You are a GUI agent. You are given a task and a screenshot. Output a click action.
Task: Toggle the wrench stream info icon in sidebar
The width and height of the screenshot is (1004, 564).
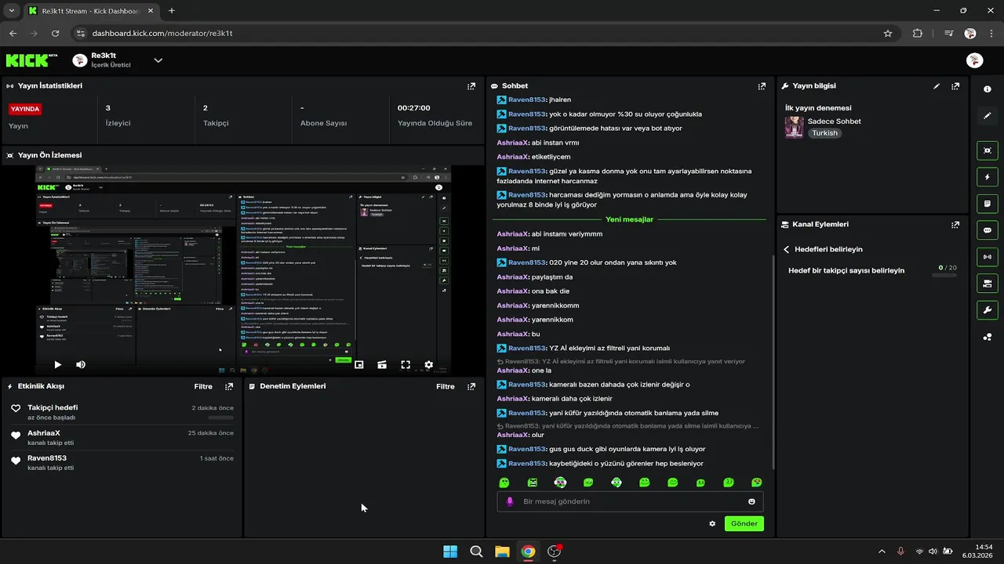pos(988,310)
